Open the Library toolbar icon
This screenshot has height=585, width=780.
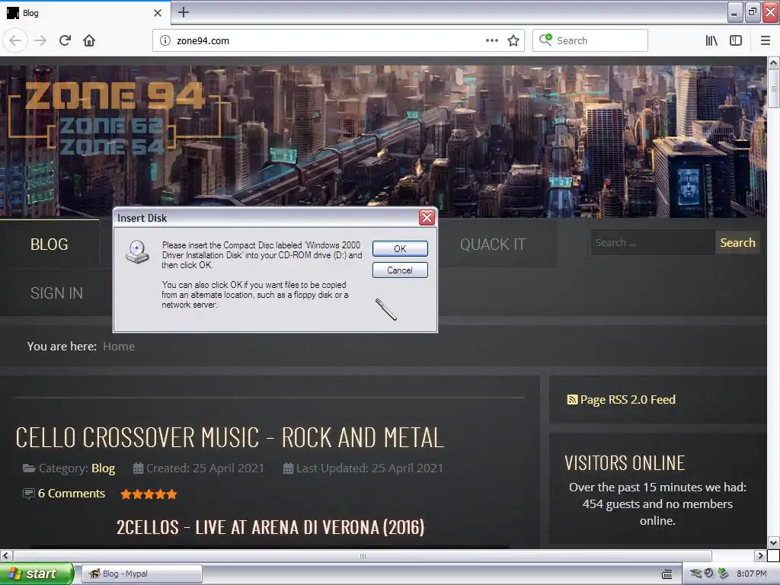click(x=711, y=41)
